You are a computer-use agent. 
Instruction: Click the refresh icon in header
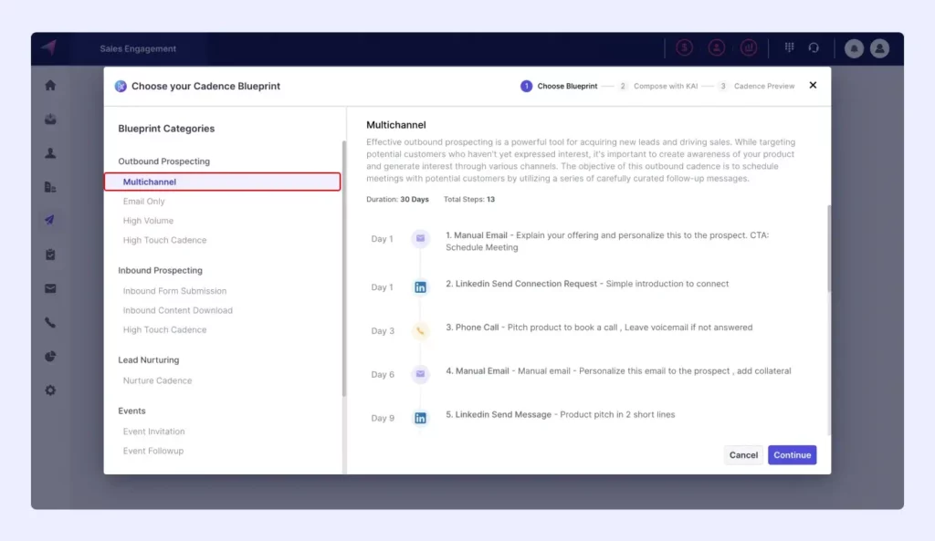tap(814, 47)
